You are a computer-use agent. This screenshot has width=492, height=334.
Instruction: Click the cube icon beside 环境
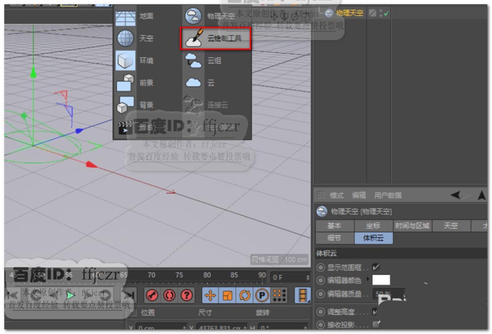(x=125, y=60)
